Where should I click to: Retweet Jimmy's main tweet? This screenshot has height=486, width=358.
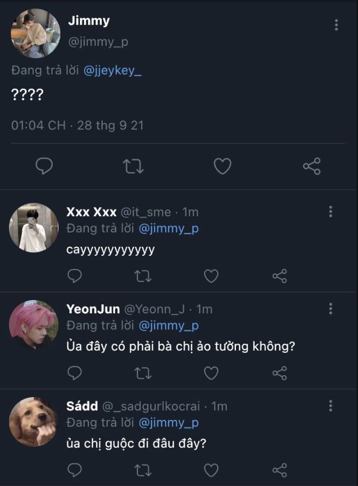[133, 167]
